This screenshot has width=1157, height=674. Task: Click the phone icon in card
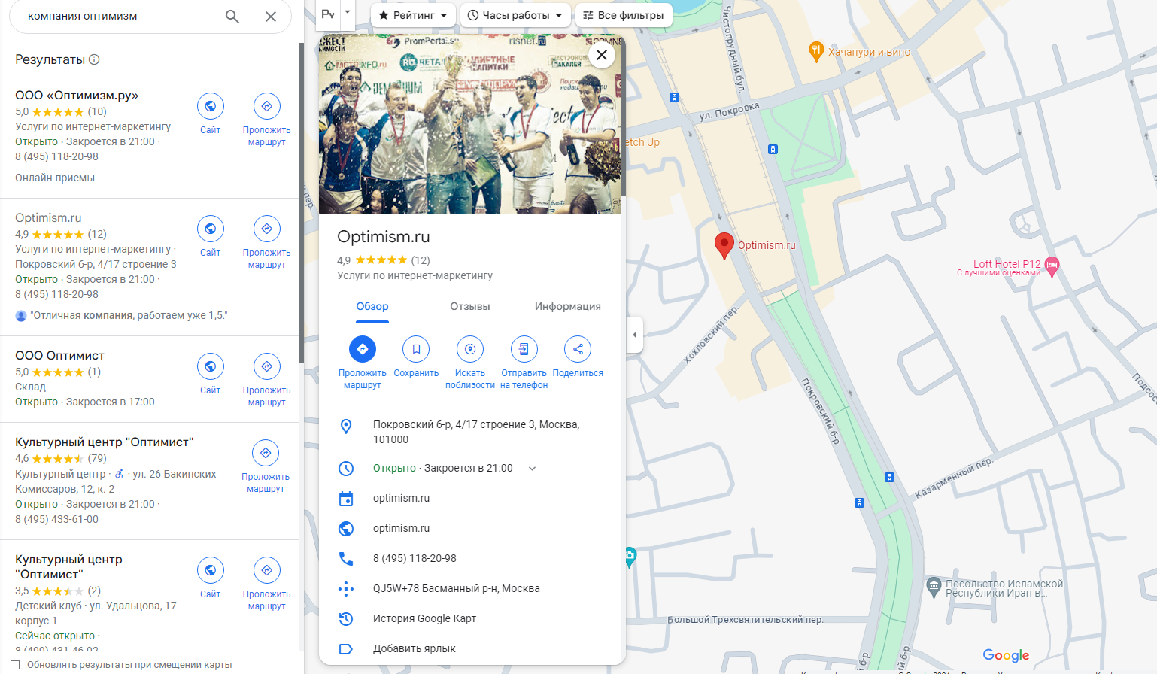[346, 558]
